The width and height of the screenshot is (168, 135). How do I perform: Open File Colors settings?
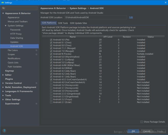pyautogui.click(x=13, y=50)
